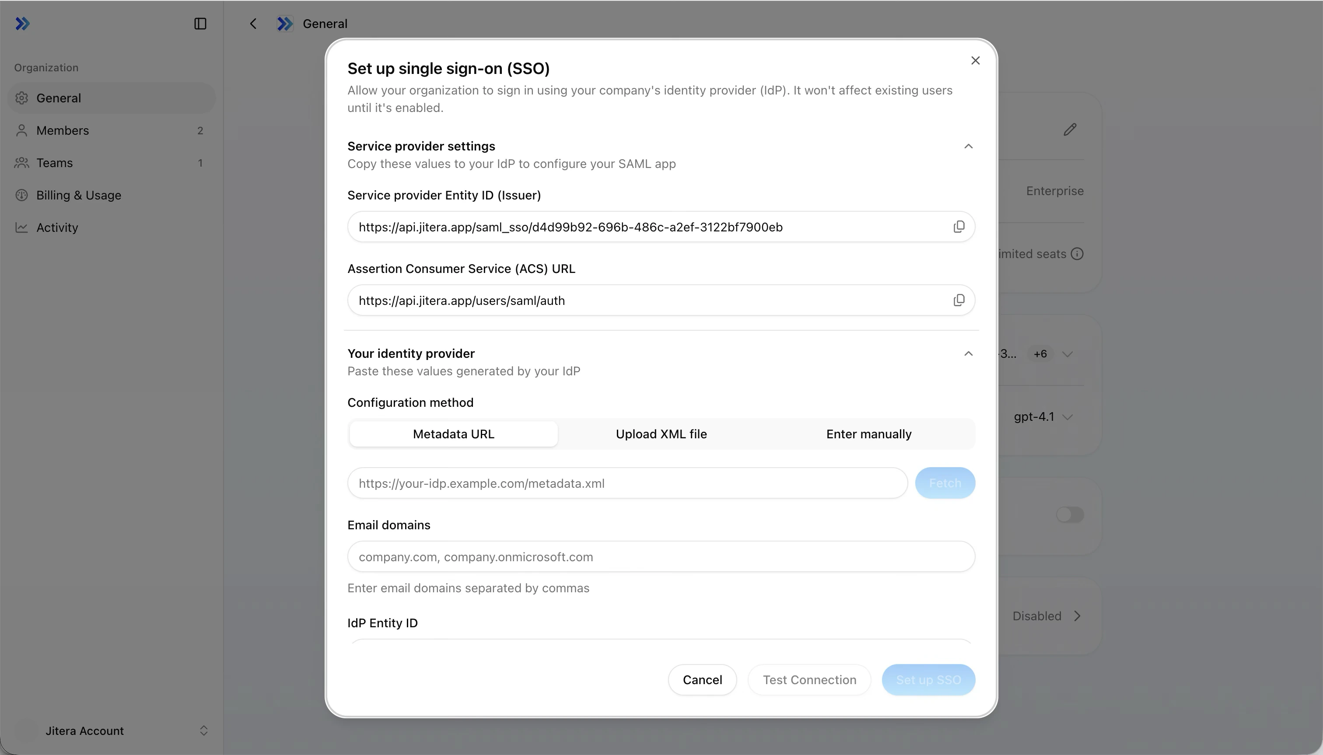Click the Email domains input field
Viewport: 1323px width, 755px height.
[x=661, y=556]
